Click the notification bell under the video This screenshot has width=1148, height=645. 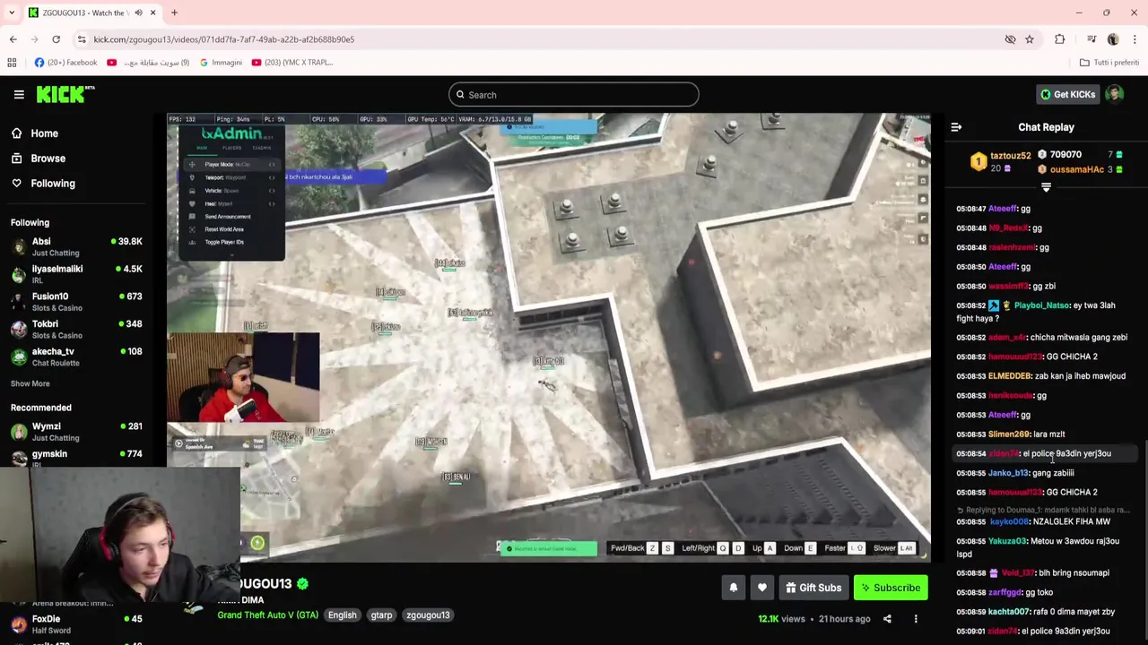click(x=733, y=588)
